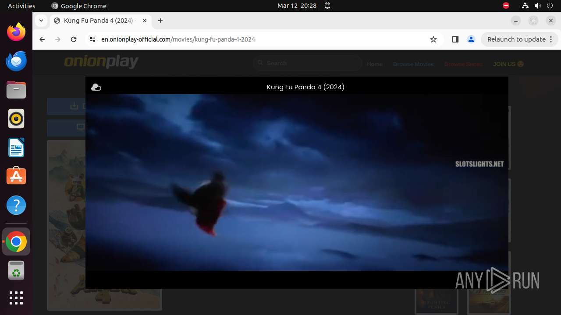The height and width of the screenshot is (315, 561).
Task: Reload the current page
Action: [x=74, y=39]
